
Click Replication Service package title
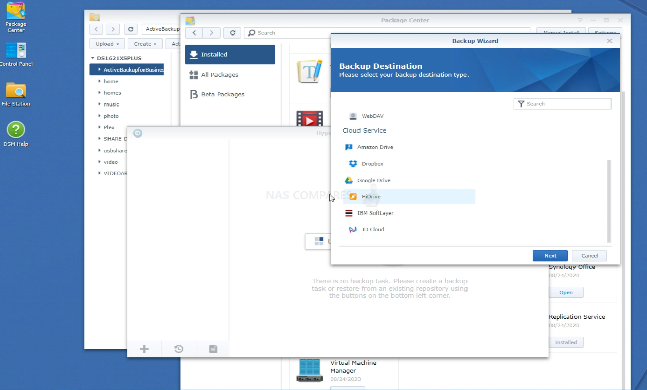[x=577, y=317]
